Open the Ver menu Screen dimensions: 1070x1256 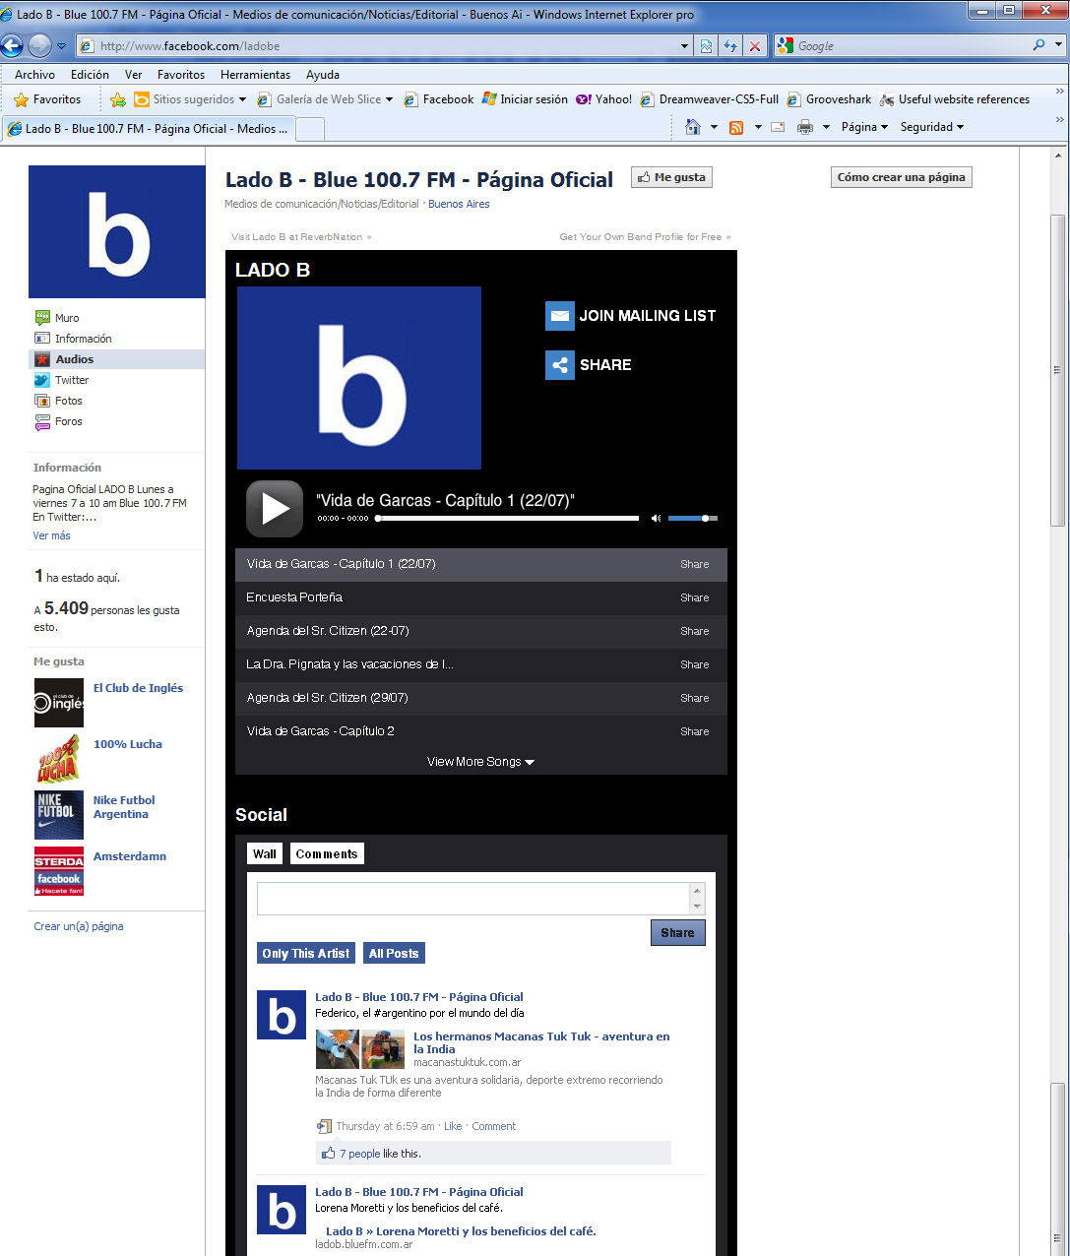click(x=133, y=75)
